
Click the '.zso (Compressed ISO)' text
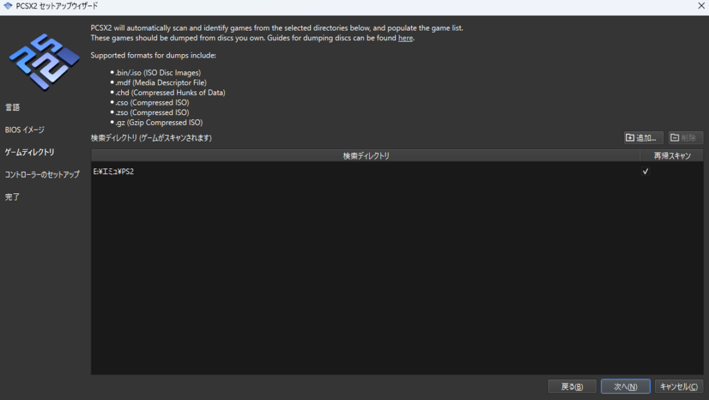[152, 113]
